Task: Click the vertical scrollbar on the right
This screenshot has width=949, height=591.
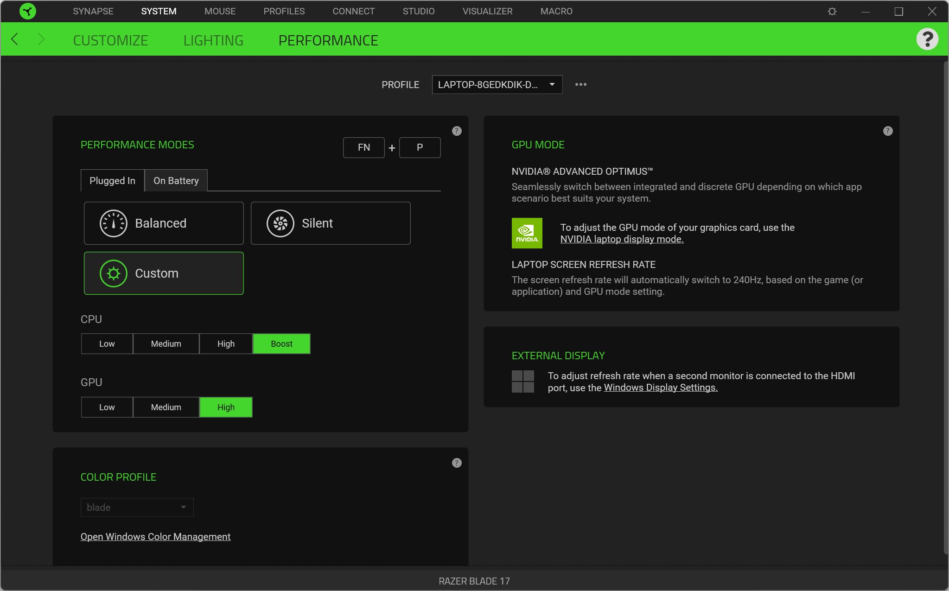Action: pos(946,308)
